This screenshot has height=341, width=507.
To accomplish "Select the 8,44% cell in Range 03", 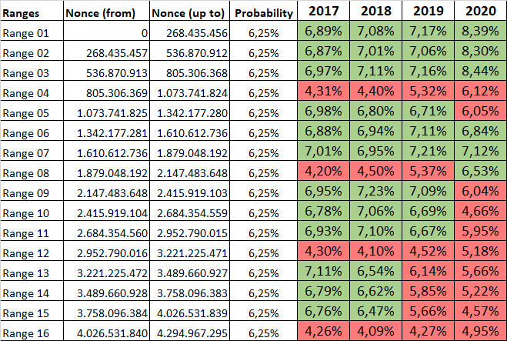I will [480, 72].
